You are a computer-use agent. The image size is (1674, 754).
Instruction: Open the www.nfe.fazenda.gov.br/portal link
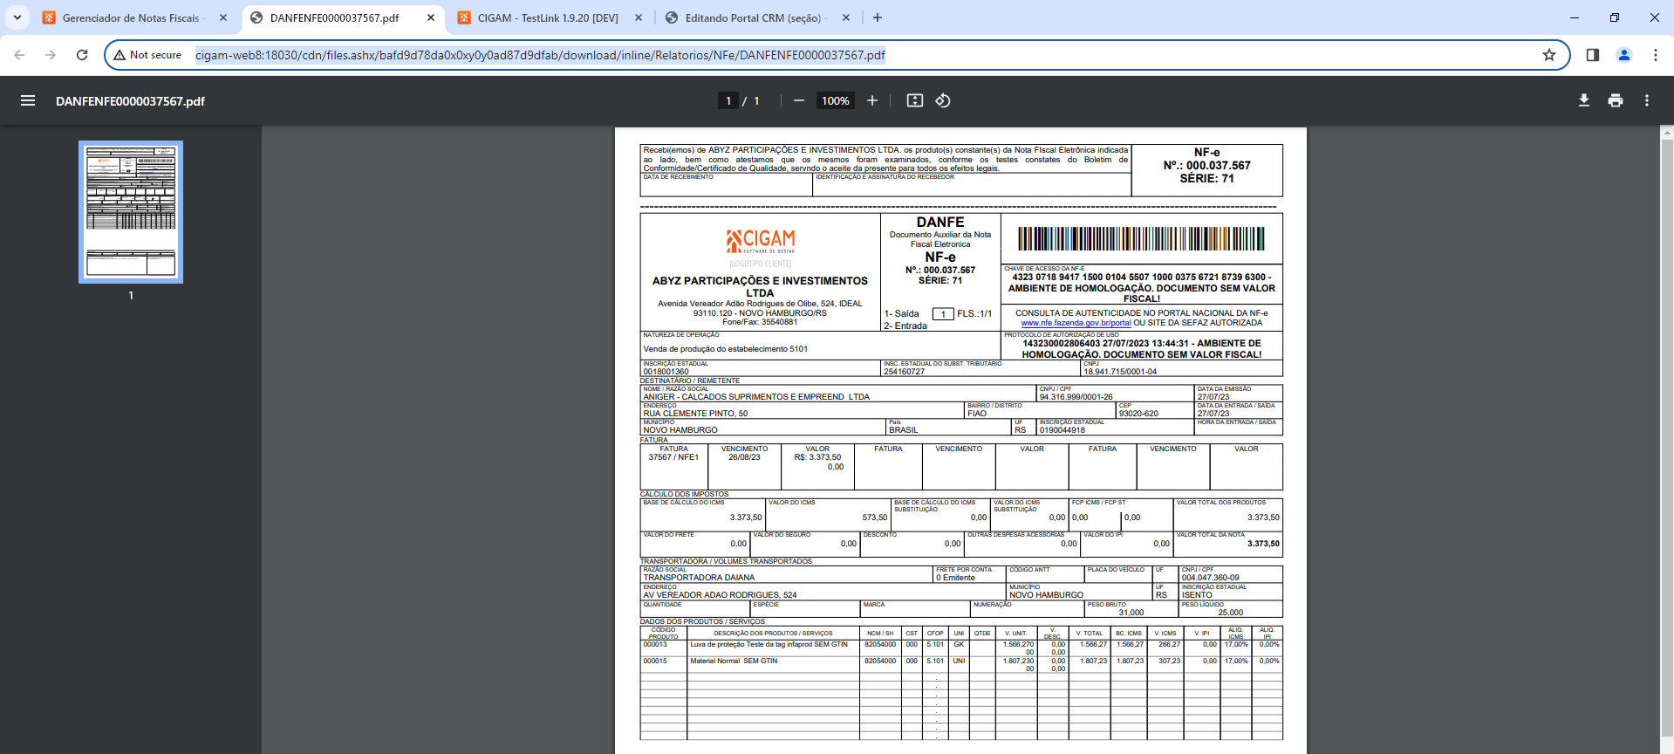[1076, 323]
